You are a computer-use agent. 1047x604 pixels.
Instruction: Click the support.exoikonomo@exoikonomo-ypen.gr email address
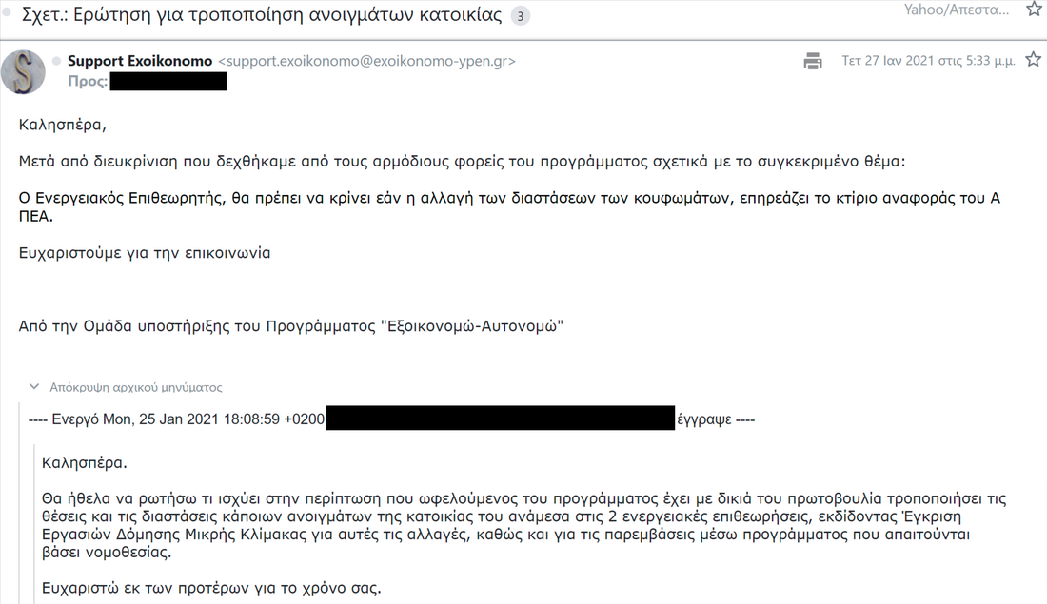[x=366, y=61]
